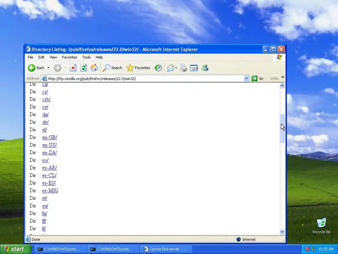
Task: Open the es-AR/ directory link
Action: point(50,168)
